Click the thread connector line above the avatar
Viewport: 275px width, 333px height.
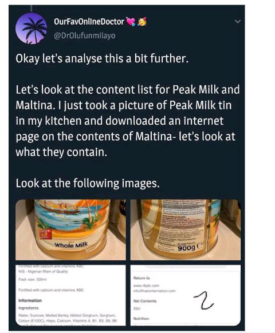coord(32,8)
